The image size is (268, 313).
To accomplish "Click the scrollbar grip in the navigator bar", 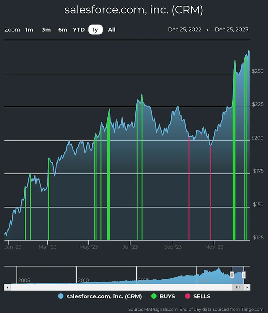I will (238, 287).
